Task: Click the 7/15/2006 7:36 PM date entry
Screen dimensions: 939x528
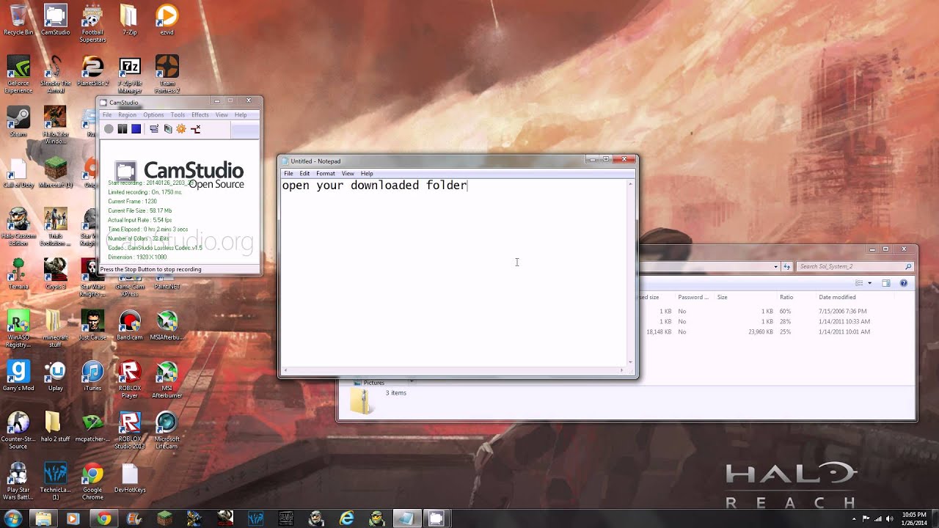Action: [x=843, y=312]
